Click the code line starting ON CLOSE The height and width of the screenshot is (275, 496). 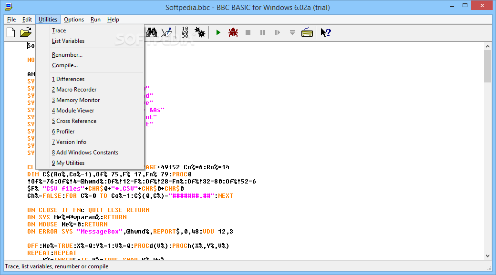point(88,210)
